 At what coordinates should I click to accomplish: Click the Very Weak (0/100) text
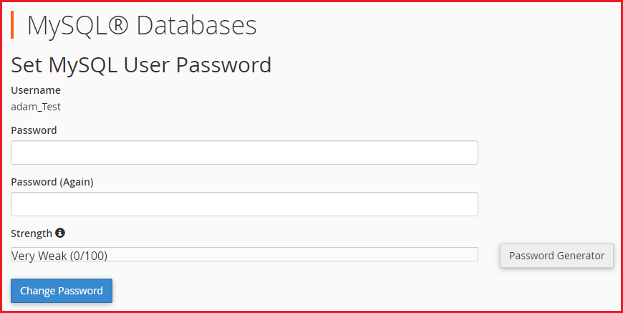[59, 256]
